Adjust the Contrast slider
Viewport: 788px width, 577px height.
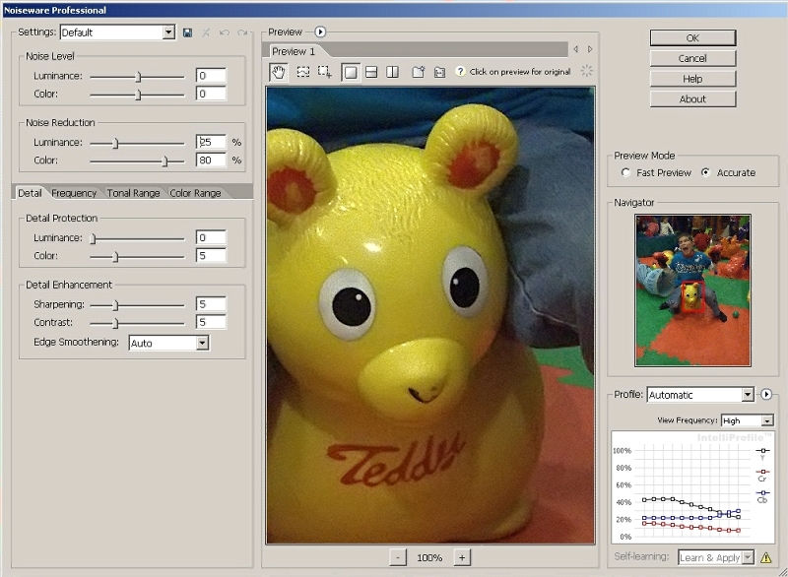point(115,323)
